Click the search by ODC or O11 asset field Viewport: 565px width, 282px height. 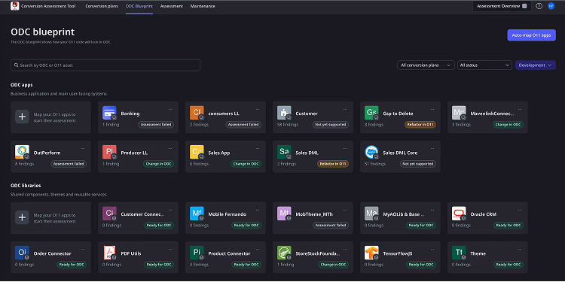coord(105,65)
